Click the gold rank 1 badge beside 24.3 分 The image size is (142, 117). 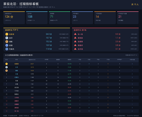click(7, 34)
